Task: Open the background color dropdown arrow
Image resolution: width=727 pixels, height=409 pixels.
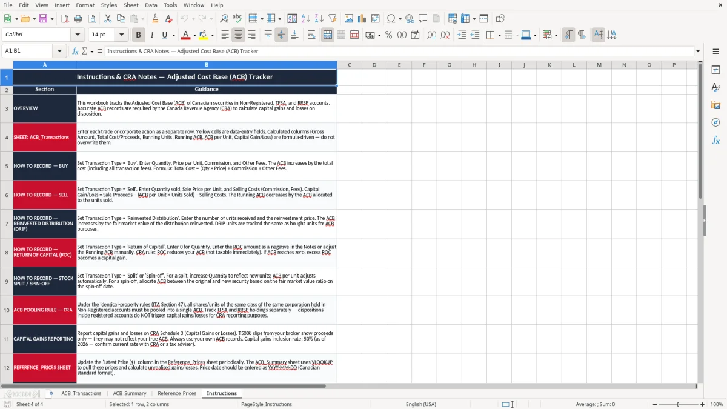Action: [x=212, y=35]
